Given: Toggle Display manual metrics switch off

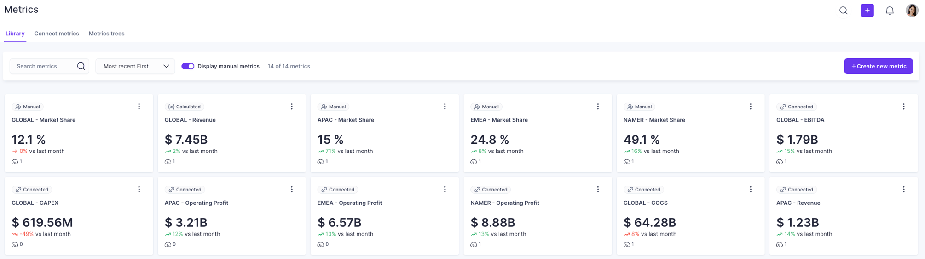Looking at the screenshot, I should (x=188, y=66).
